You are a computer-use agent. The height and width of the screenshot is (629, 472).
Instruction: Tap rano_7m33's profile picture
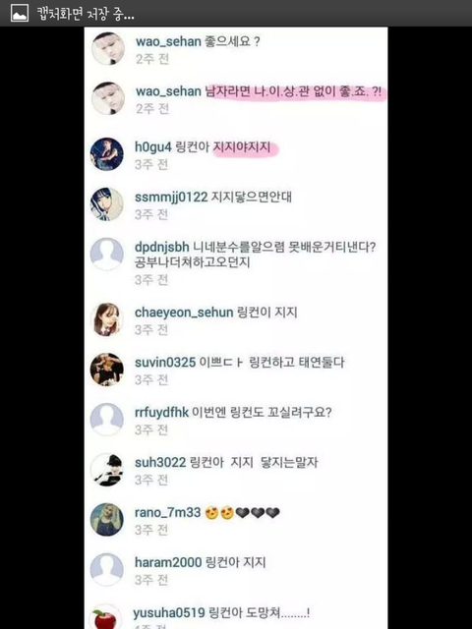pyautogui.click(x=107, y=520)
